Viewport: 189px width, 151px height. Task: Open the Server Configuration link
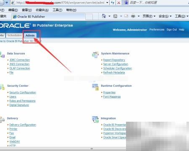[115, 64]
